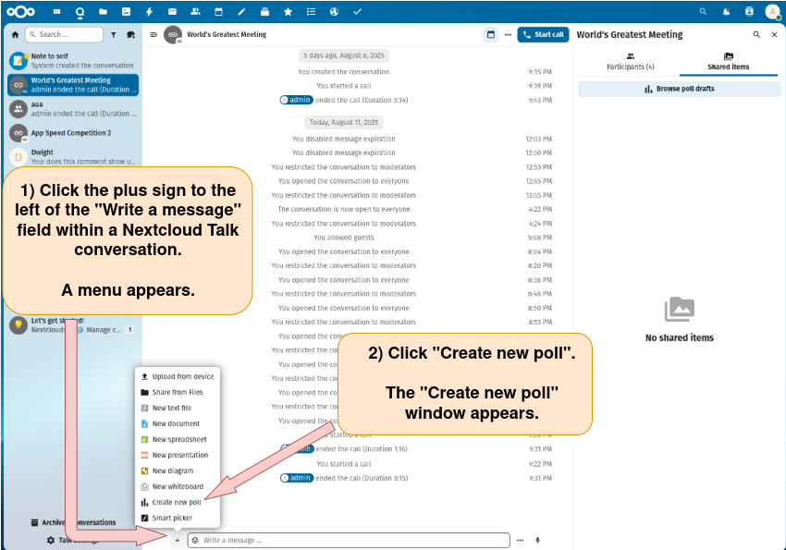Click the "Start call" button
786x550 pixels.
click(543, 34)
